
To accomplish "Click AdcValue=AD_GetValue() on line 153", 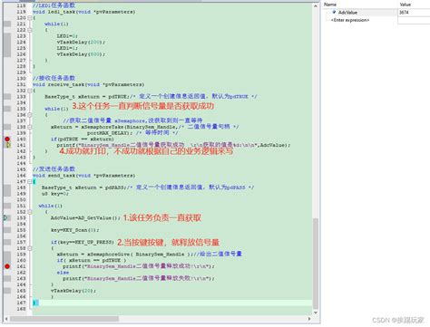I will click(x=85, y=217).
